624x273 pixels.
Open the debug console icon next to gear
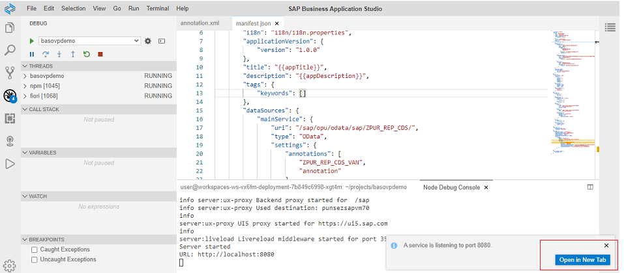tap(162, 41)
